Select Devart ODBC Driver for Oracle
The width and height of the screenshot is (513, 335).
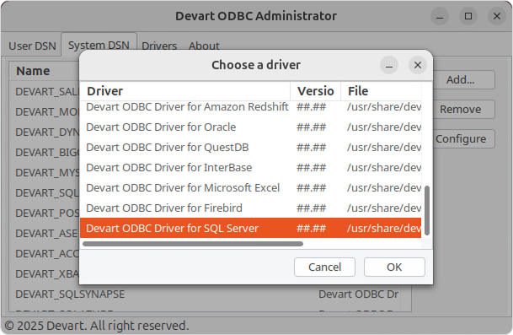[x=251, y=127]
